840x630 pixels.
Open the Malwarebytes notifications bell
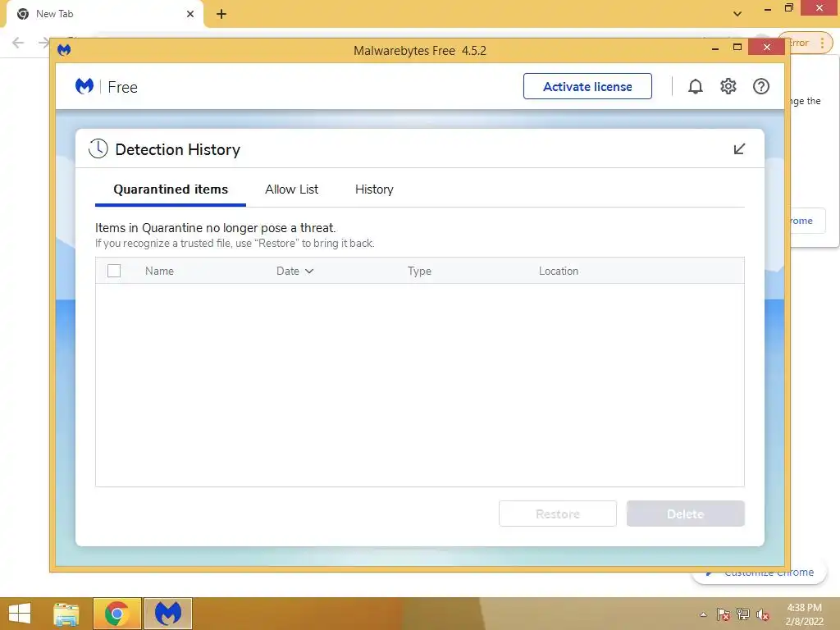(696, 86)
